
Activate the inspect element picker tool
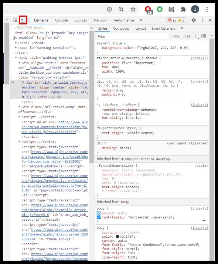[15, 20]
